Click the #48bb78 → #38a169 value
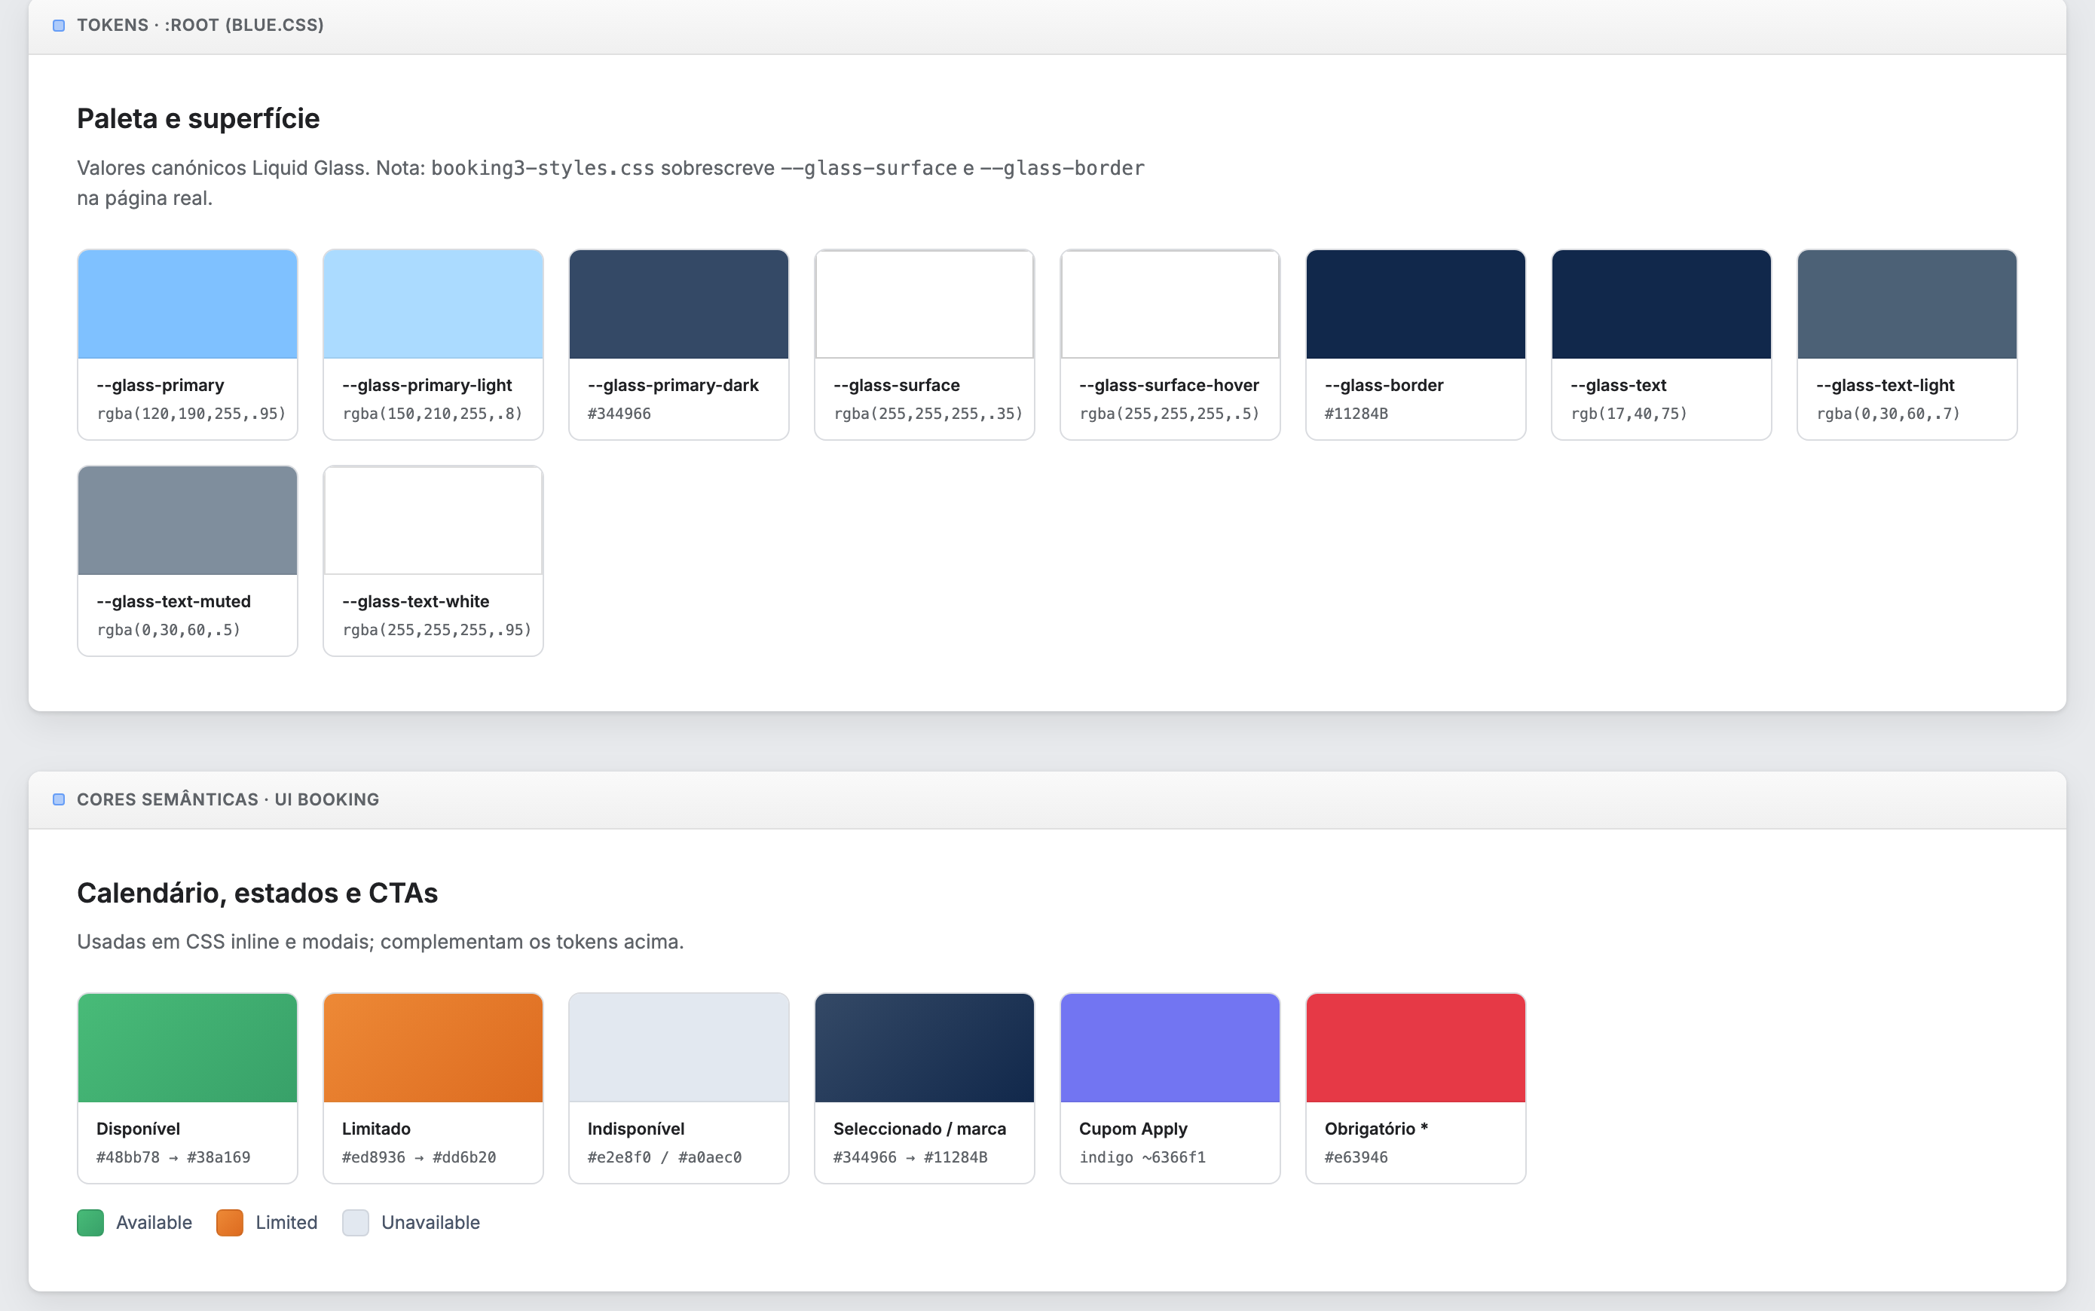This screenshot has height=1311, width=2095. [x=173, y=1157]
